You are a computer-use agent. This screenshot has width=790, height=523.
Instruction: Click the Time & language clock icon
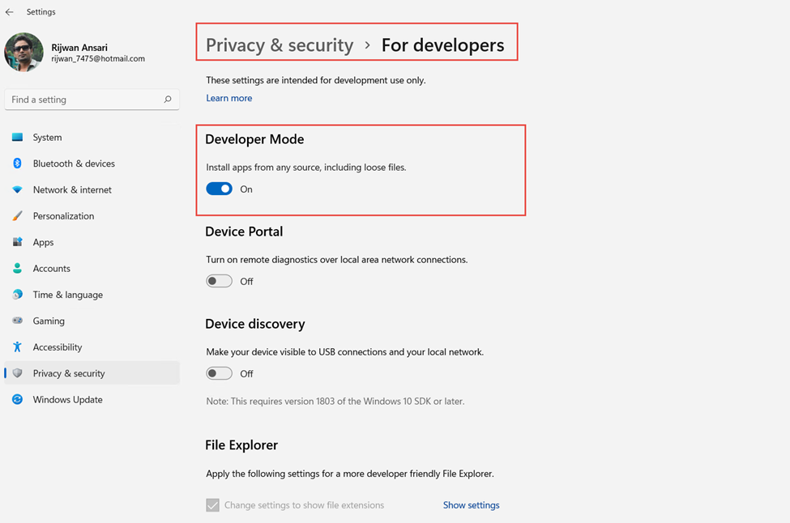tap(17, 294)
